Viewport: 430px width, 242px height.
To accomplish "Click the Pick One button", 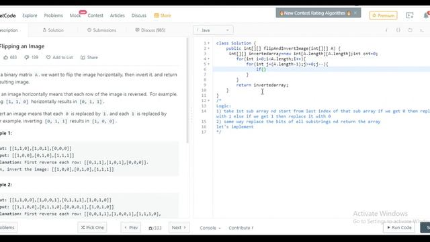I will [x=92, y=227].
